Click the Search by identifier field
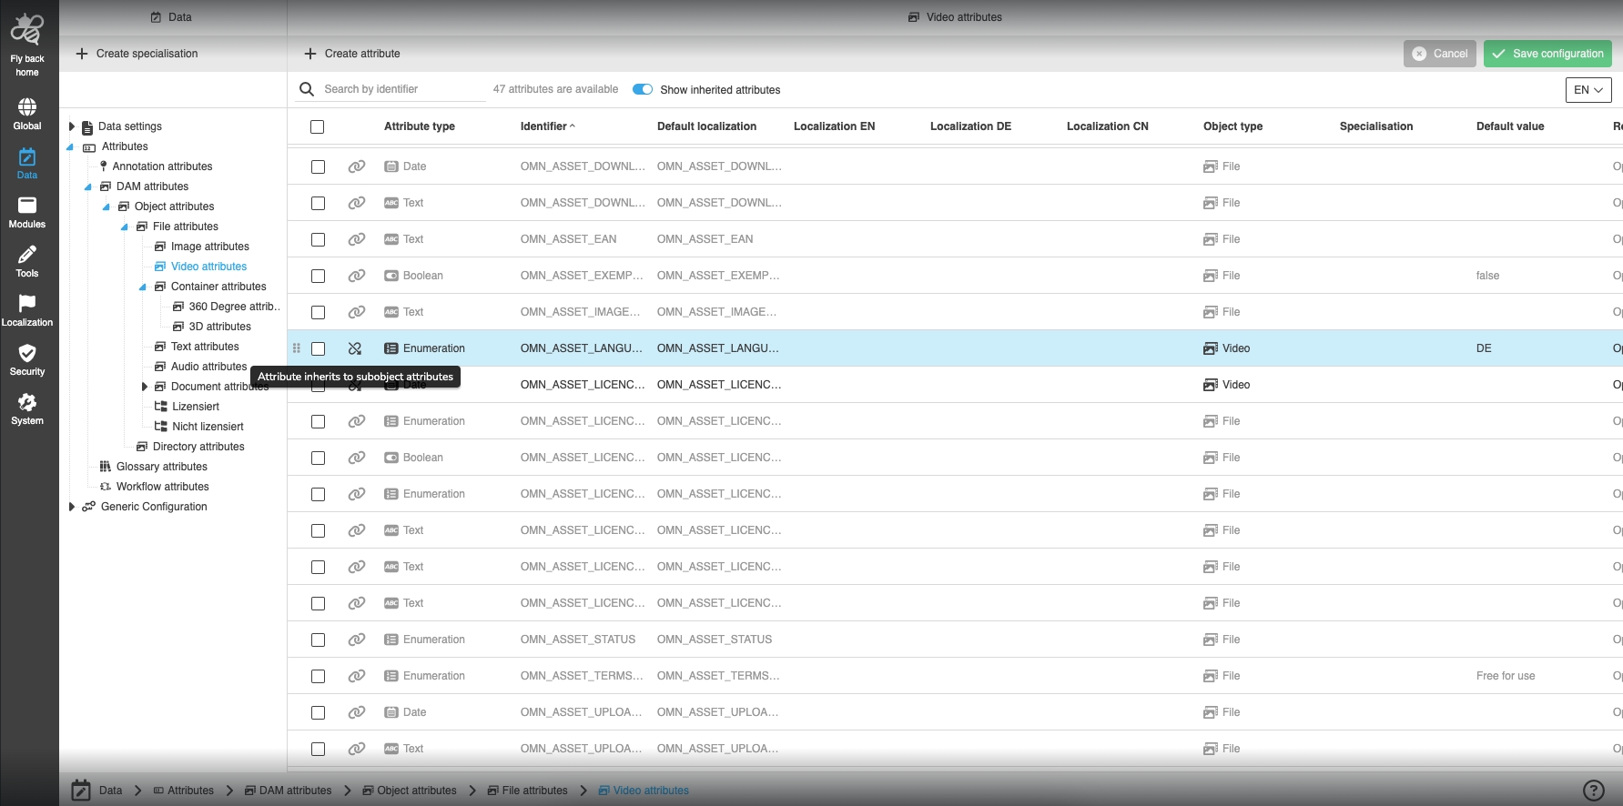The height and width of the screenshot is (806, 1623). [401, 89]
